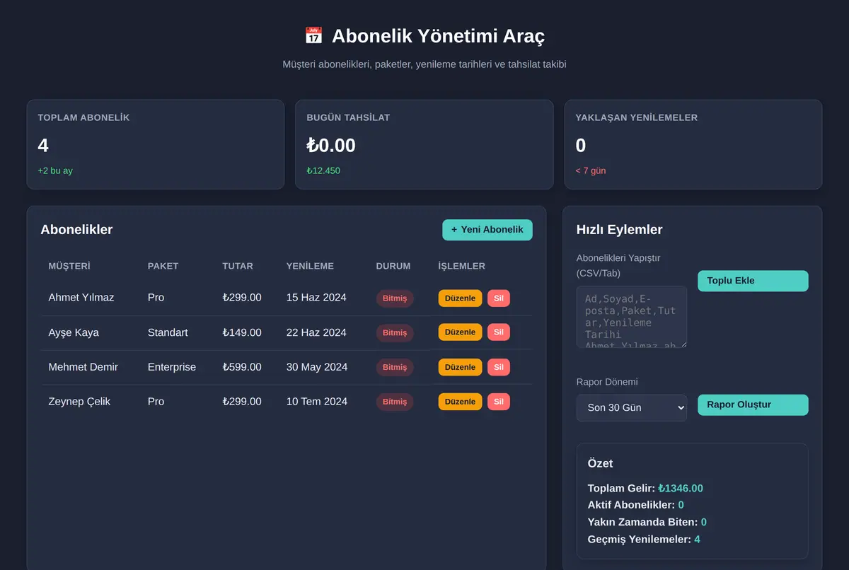Click the Bitmiş badge in Ahmet Yılmaz's row
The height and width of the screenshot is (570, 849).
coord(395,298)
